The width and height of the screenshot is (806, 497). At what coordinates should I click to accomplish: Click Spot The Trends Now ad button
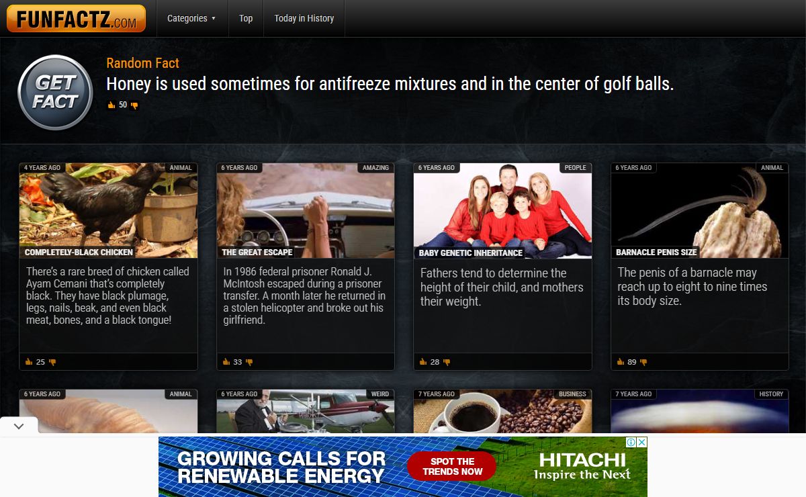point(452,466)
